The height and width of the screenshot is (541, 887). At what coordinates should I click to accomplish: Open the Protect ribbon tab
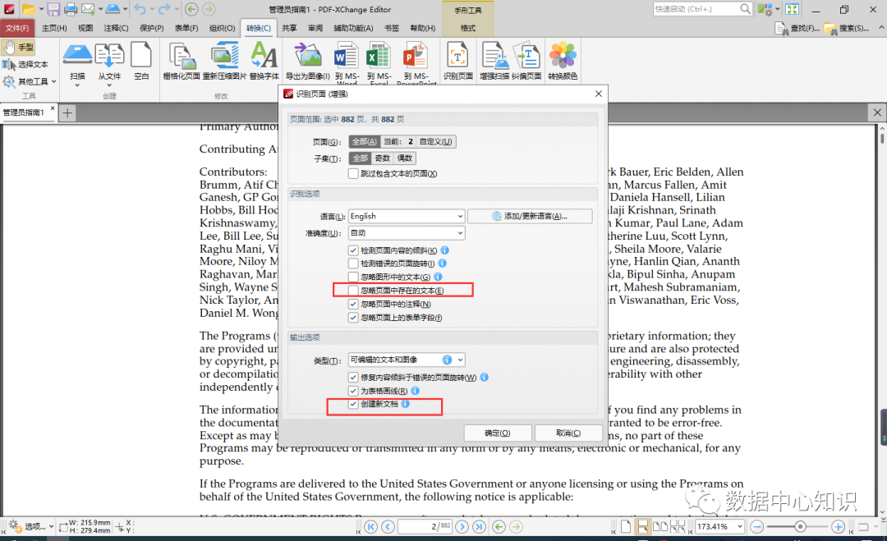(x=152, y=28)
